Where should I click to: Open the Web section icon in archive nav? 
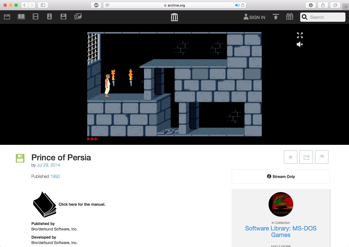click(7, 17)
